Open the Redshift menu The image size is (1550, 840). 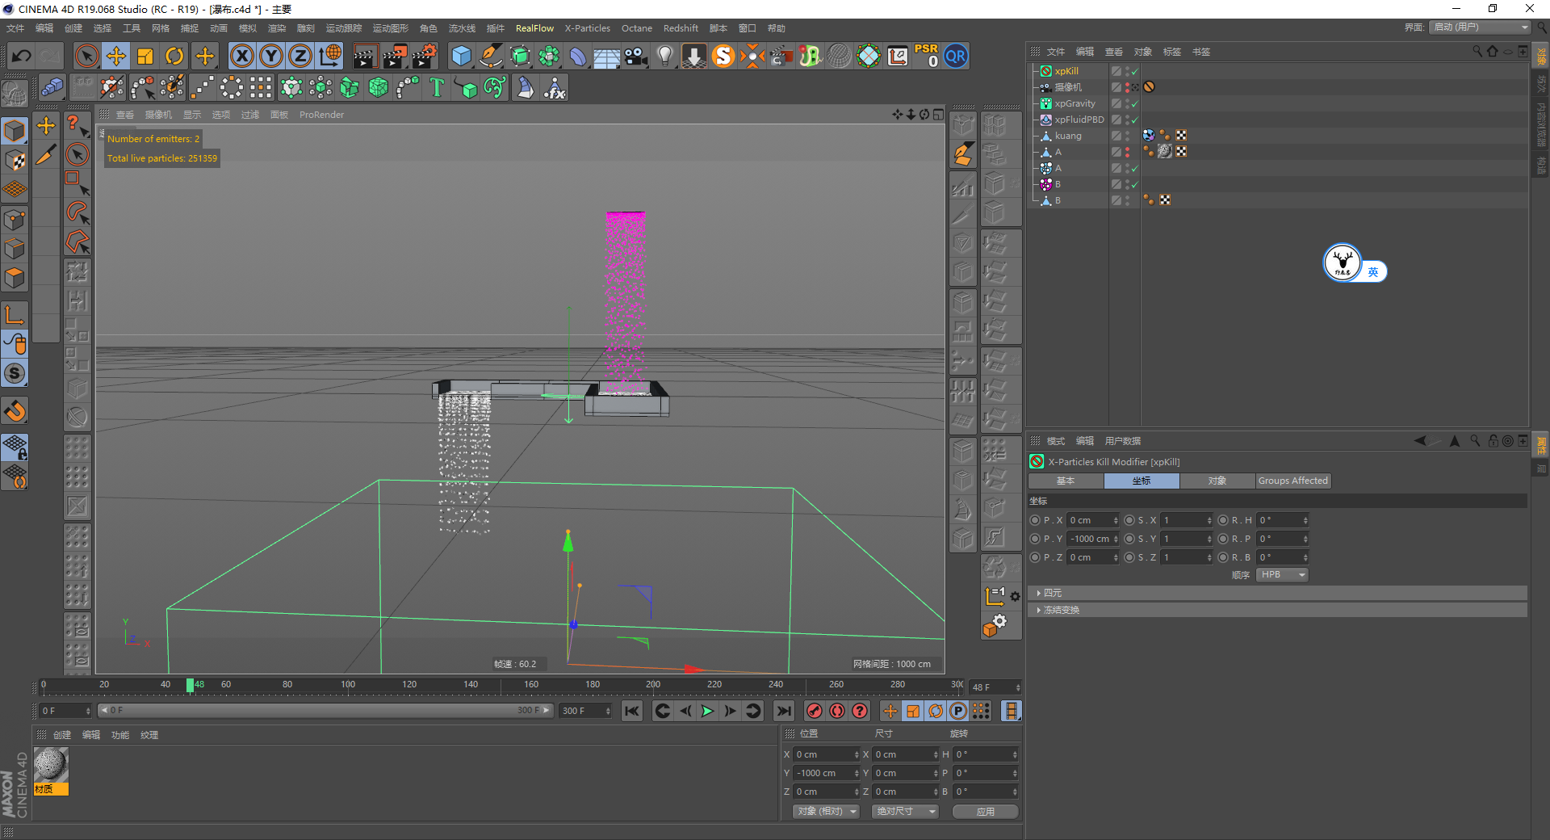681,28
